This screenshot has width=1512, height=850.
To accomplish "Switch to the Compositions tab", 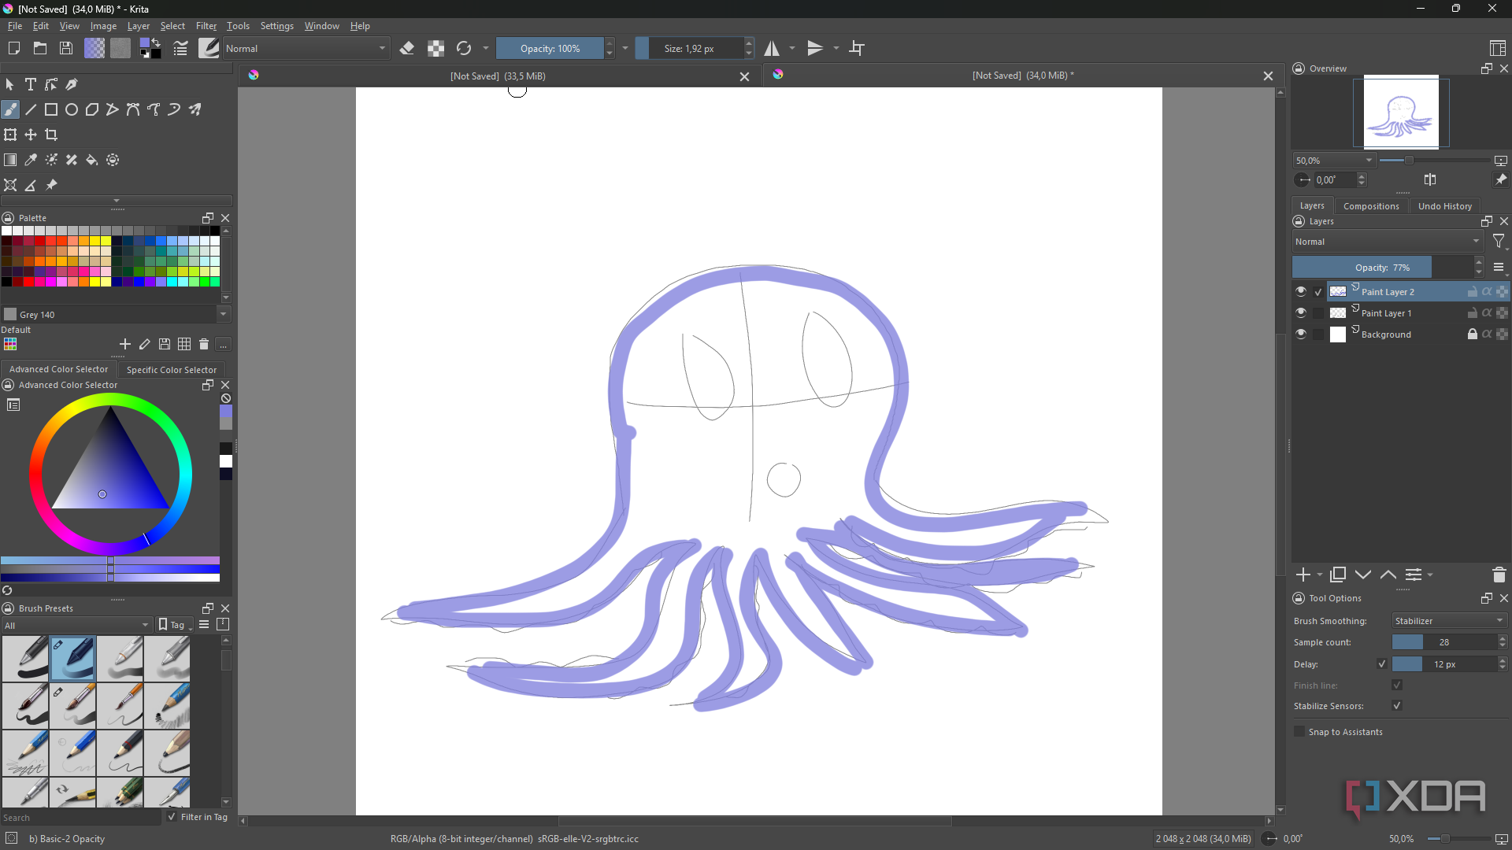I will coord(1371,206).
